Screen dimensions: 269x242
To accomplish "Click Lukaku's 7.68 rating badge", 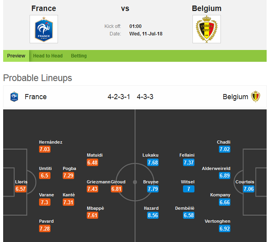I will tap(153, 163).
